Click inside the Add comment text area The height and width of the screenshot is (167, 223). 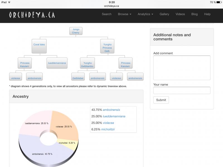pyautogui.click(x=182, y=68)
